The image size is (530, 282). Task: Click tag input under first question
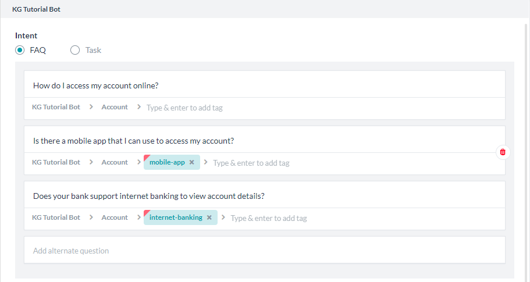pos(184,108)
